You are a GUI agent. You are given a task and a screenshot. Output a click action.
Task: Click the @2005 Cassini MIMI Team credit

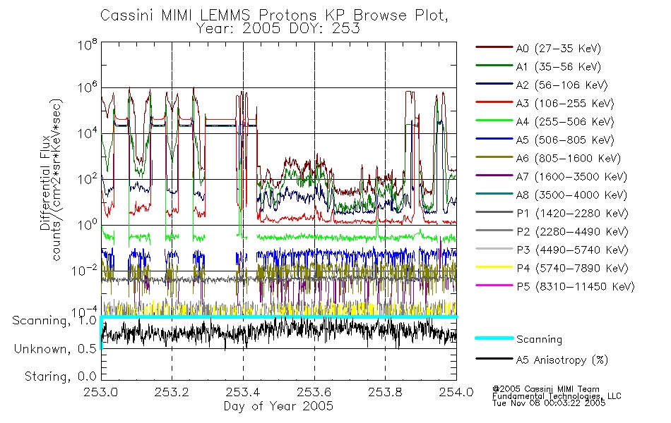[545, 389]
